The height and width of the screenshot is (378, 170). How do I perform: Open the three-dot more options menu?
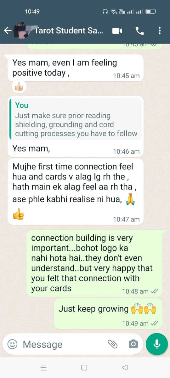pos(160,31)
